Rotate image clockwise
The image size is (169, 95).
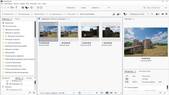click(41, 8)
